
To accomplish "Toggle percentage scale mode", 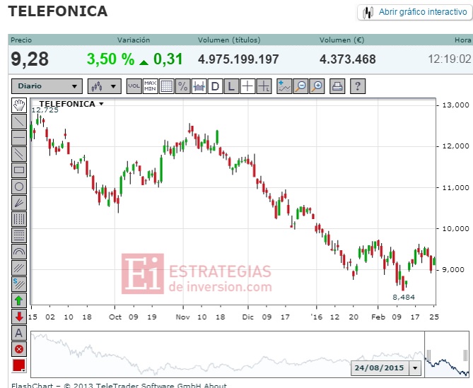I will coord(183,86).
